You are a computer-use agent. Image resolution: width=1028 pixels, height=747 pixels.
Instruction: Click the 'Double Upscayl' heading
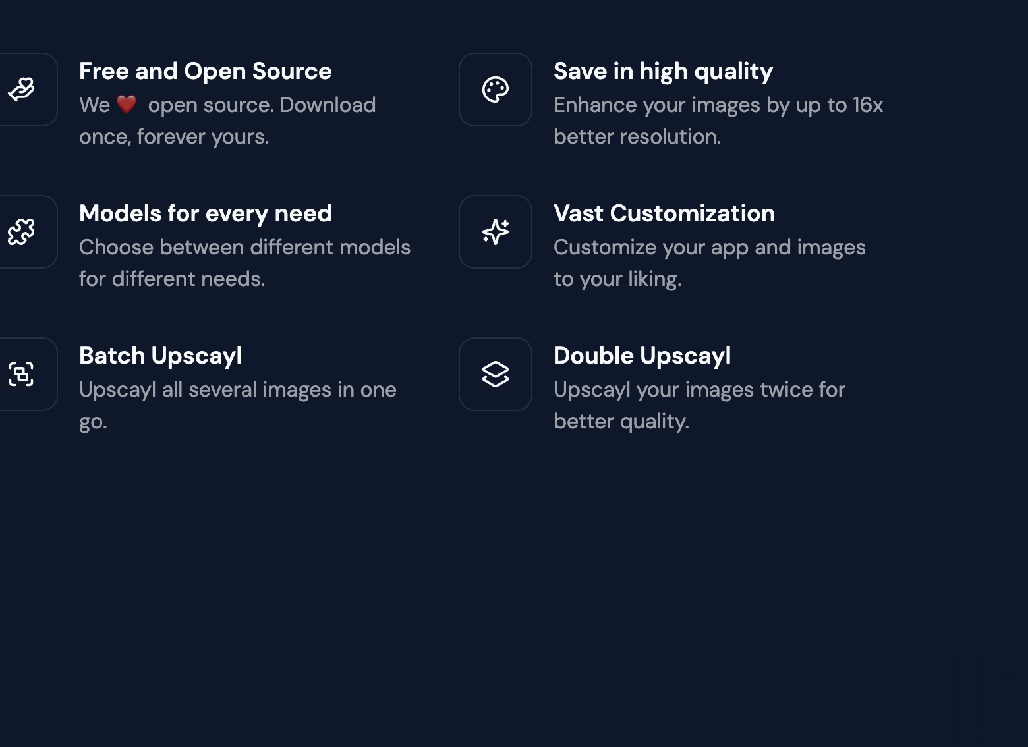pyautogui.click(x=642, y=356)
